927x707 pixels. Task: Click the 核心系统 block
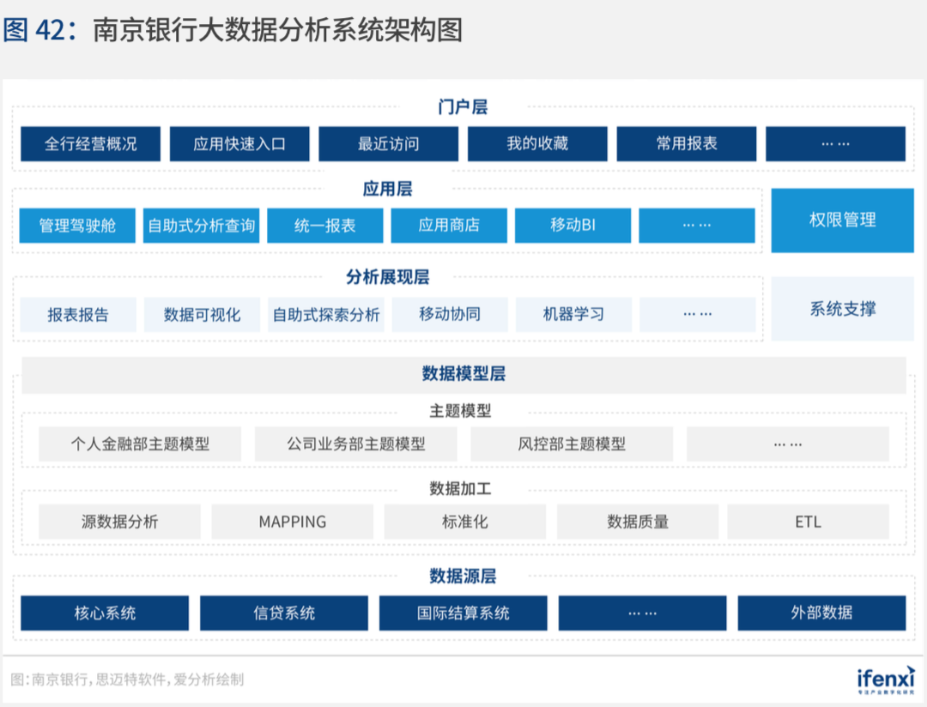(x=105, y=613)
